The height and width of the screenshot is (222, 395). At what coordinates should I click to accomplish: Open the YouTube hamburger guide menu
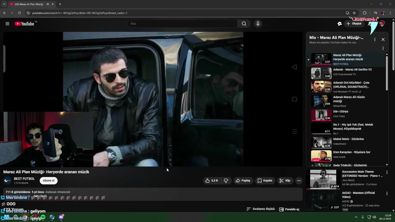(7, 24)
